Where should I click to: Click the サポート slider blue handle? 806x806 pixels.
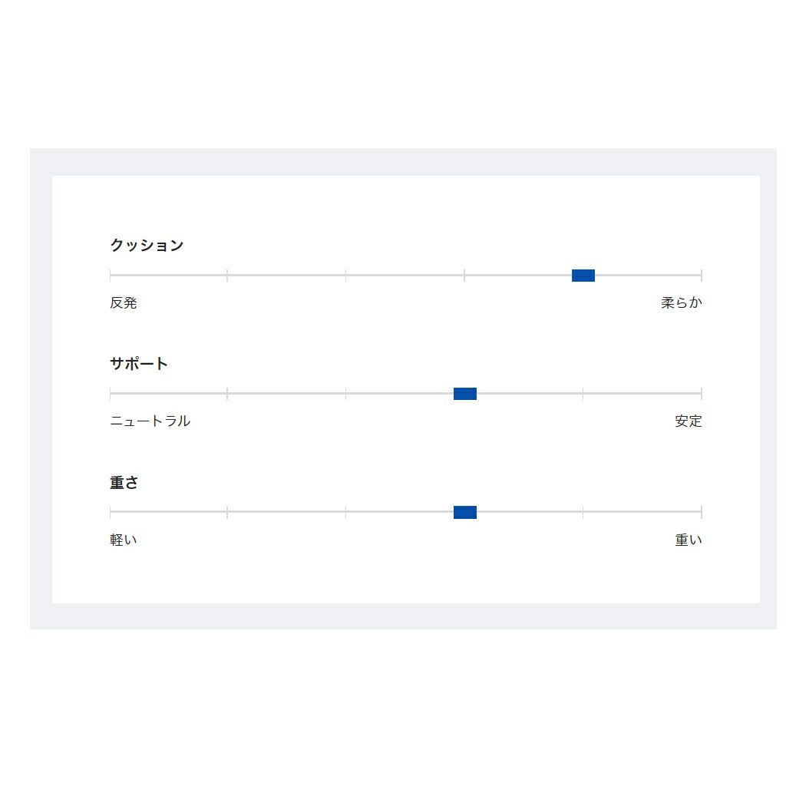point(465,394)
